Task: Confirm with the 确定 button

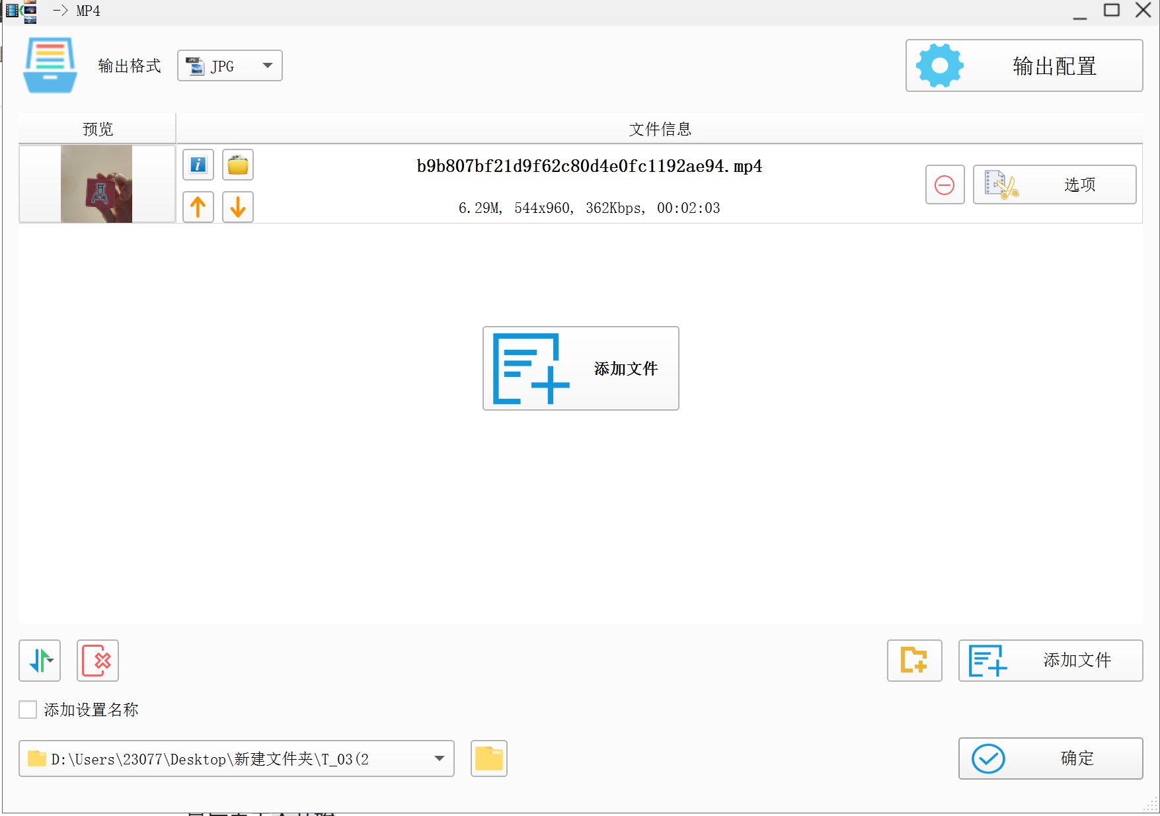Action: [1050, 758]
